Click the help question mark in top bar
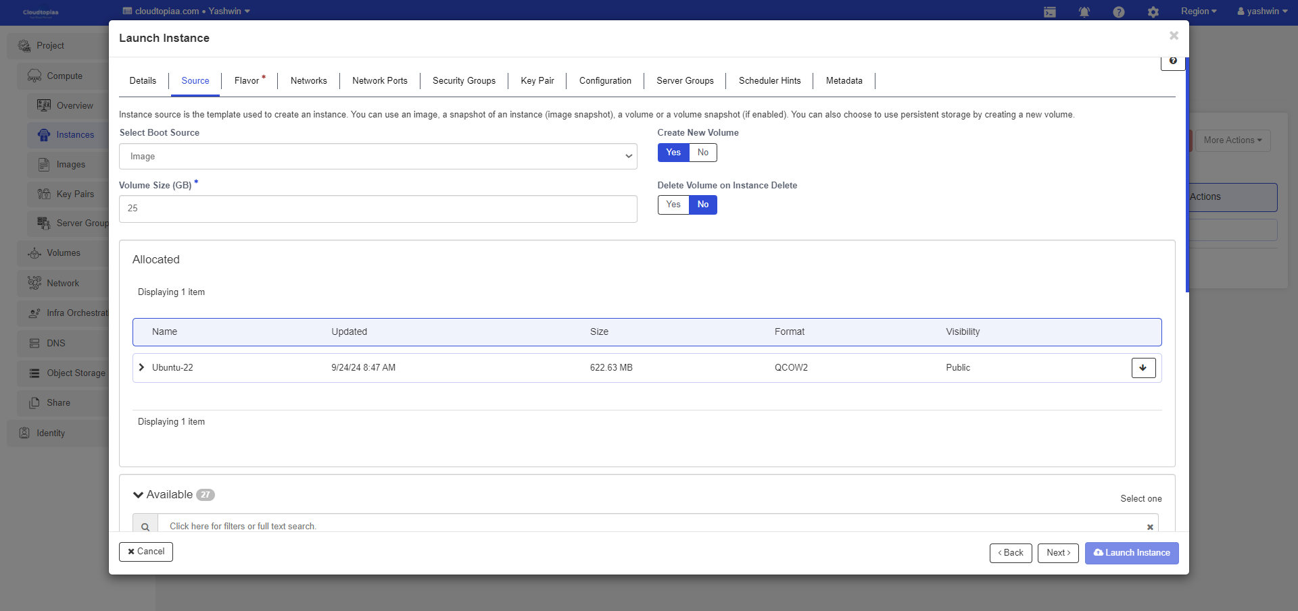1298x611 pixels. (1119, 12)
